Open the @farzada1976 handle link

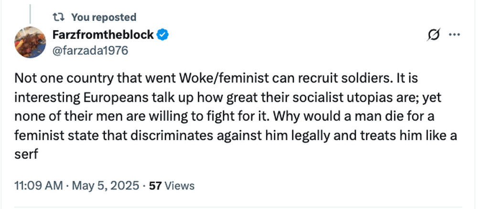(90, 50)
